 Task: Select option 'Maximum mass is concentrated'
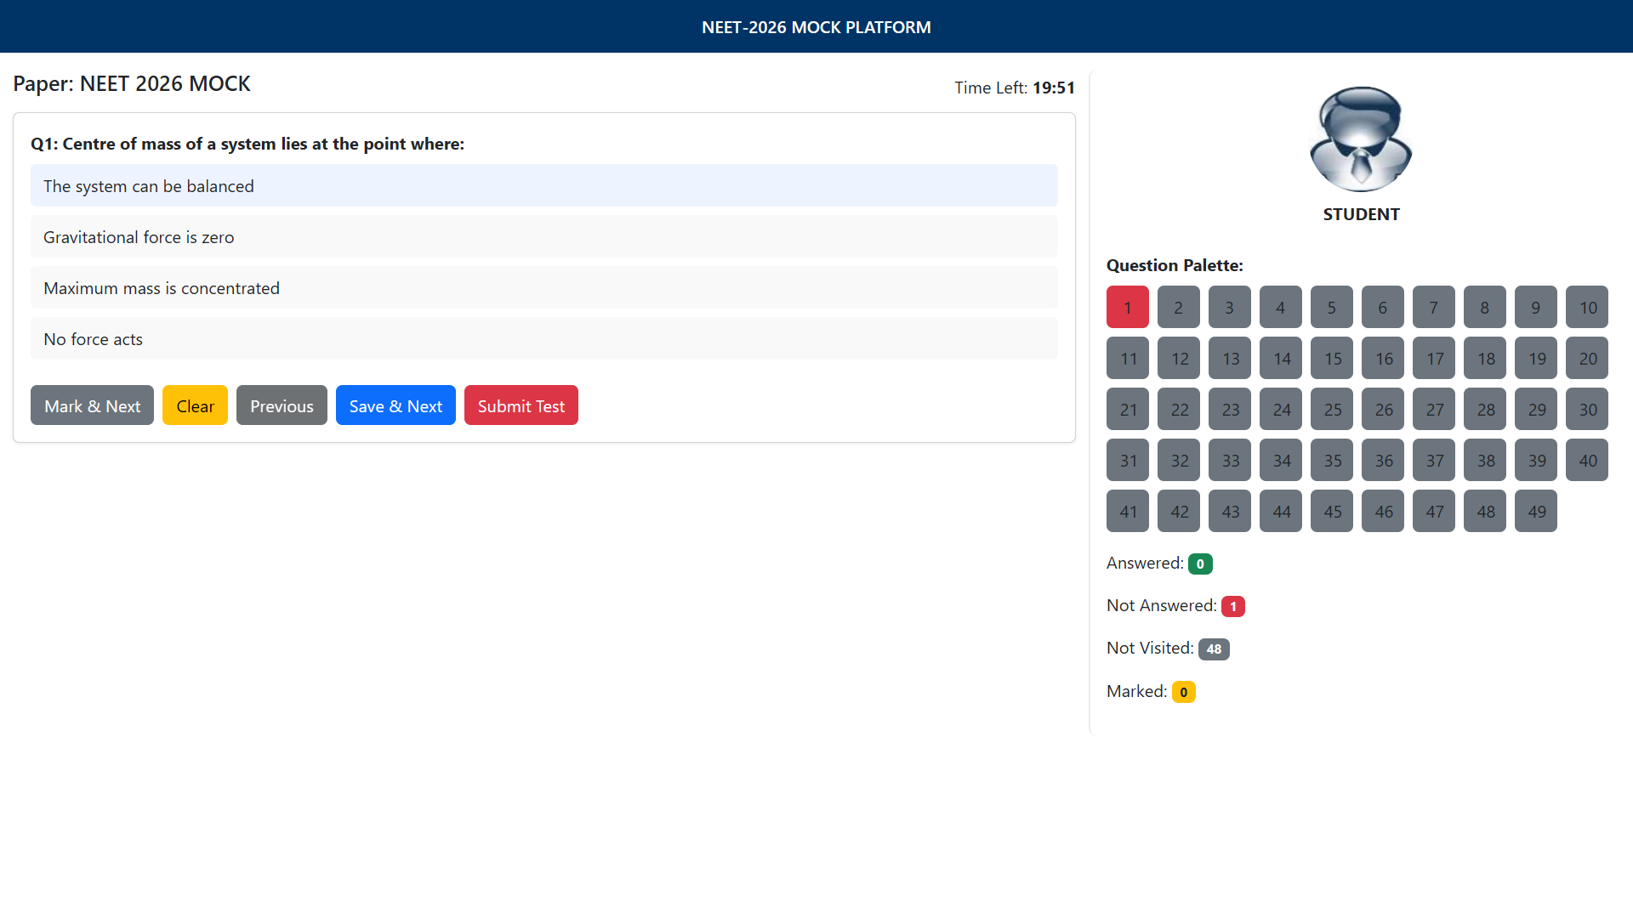pyautogui.click(x=544, y=287)
